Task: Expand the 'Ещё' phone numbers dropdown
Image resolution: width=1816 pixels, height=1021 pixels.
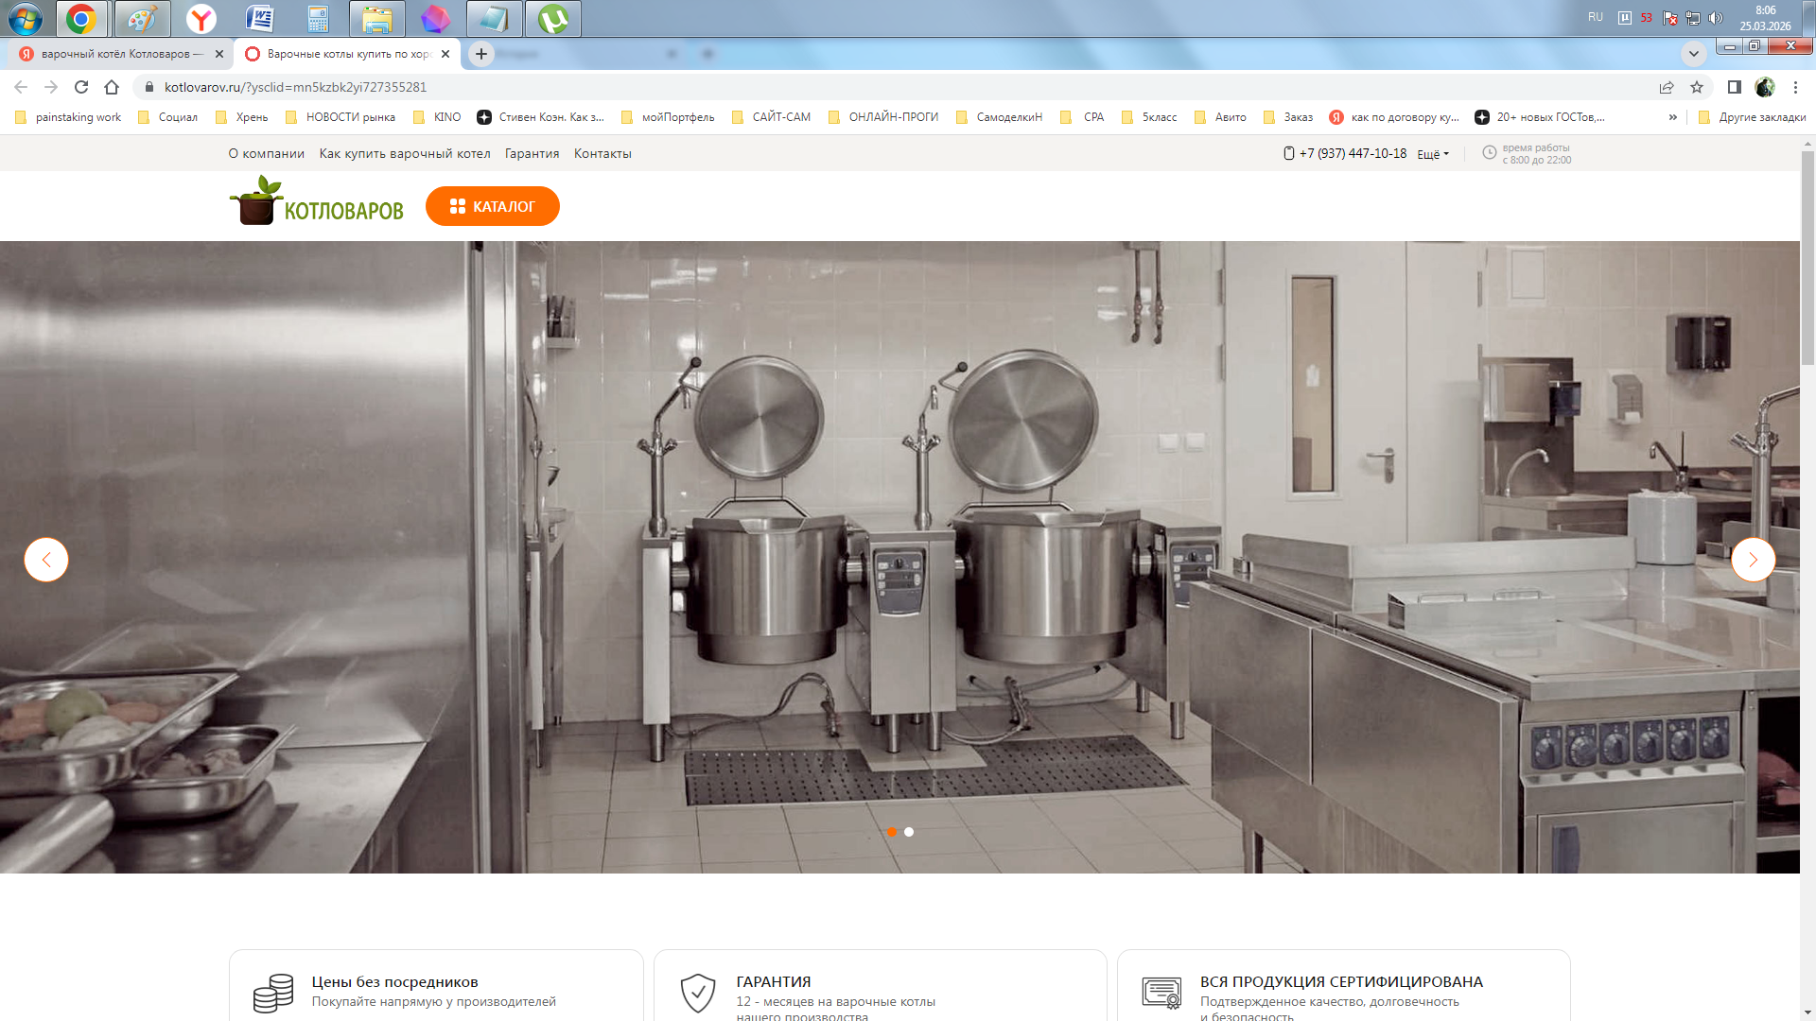Action: click(1432, 154)
